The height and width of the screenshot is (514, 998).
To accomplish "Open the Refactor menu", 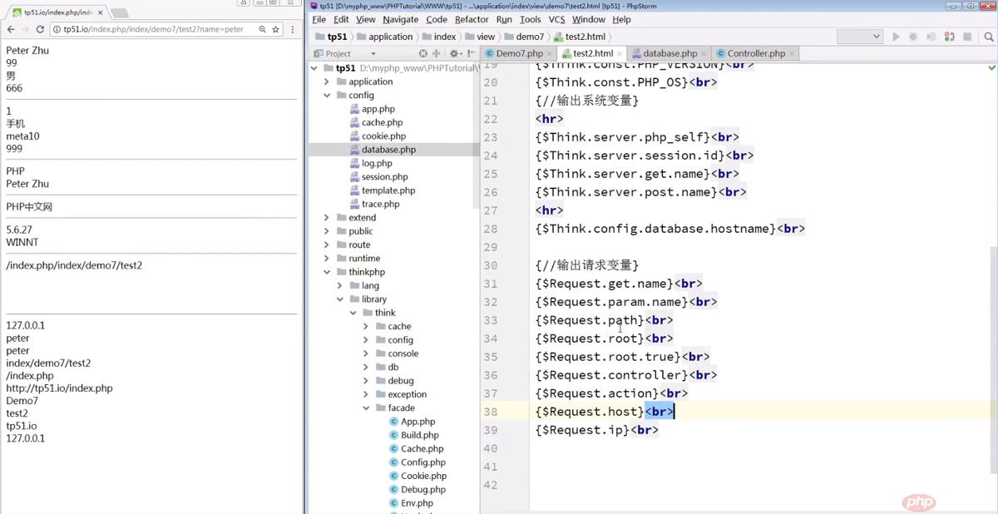I will [x=472, y=19].
